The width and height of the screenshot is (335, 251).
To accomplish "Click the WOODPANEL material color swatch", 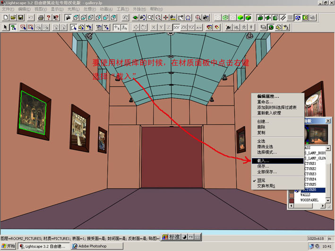I will click(x=292, y=200).
